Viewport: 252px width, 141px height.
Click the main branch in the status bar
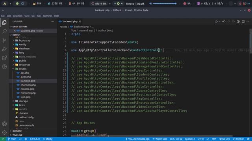click(12, 139)
